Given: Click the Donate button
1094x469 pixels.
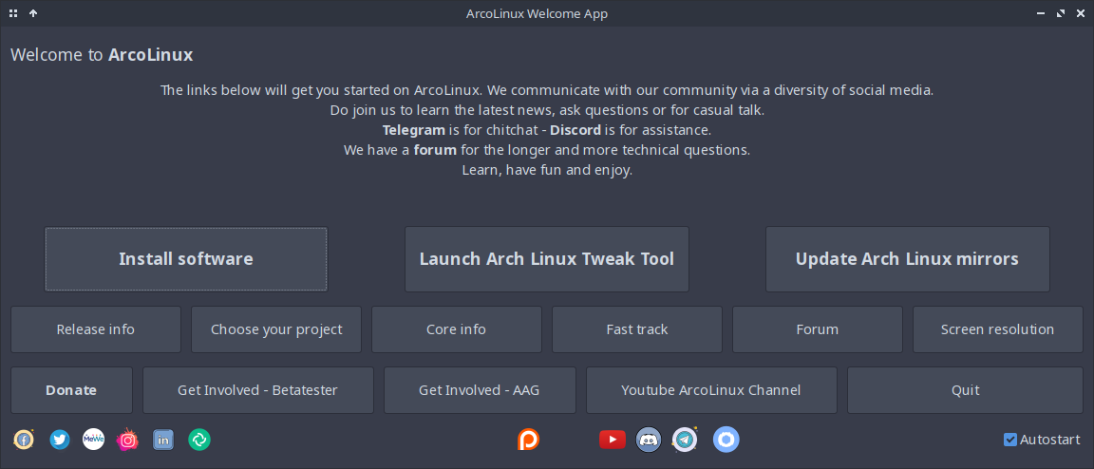Looking at the screenshot, I should pos(71,390).
